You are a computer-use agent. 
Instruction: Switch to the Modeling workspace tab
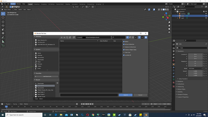(37, 4)
